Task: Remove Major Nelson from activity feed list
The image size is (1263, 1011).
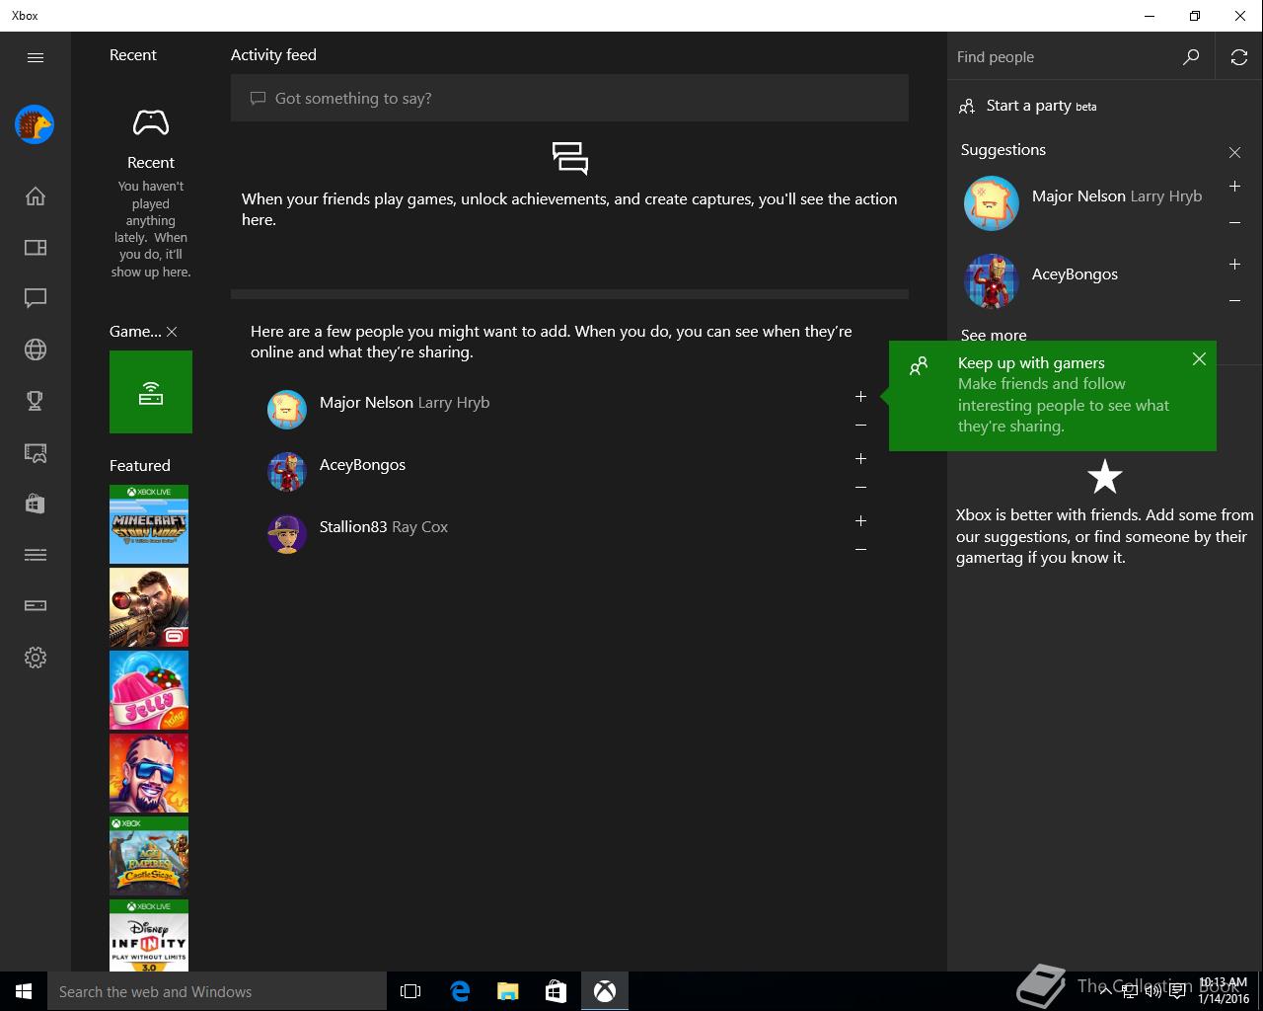Action: [x=860, y=426]
